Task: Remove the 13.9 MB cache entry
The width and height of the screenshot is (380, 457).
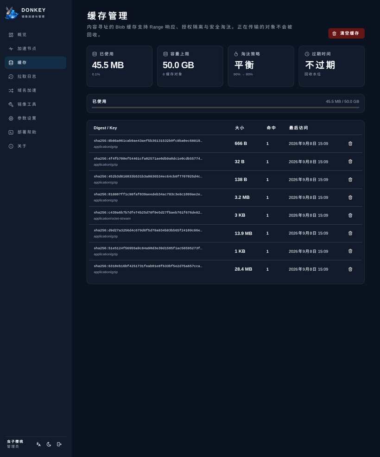Action: tap(350, 233)
